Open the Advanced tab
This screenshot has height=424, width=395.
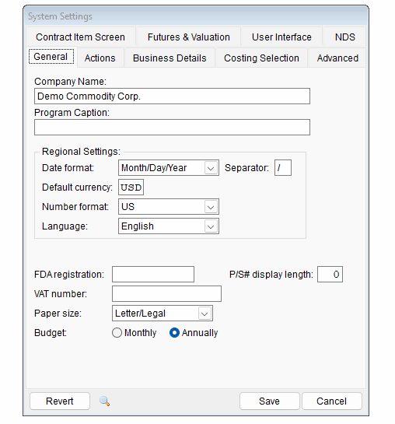tap(337, 58)
